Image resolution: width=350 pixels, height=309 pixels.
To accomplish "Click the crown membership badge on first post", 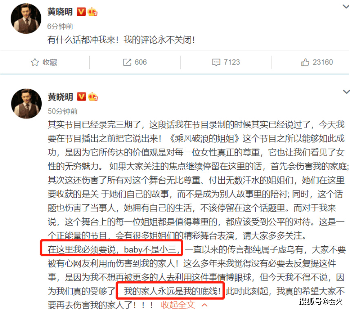I will (93, 12).
